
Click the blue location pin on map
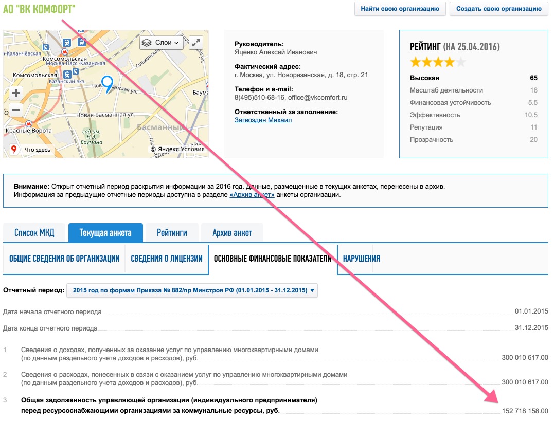107,84
